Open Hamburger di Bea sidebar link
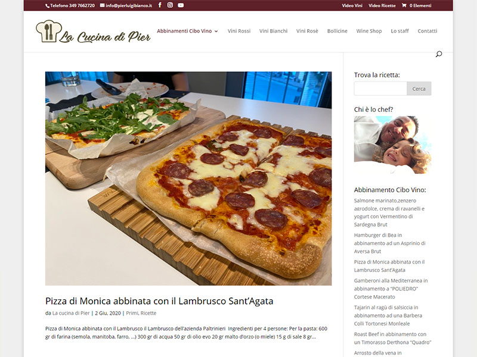Screen dimensions: 477x357 coord(390,243)
